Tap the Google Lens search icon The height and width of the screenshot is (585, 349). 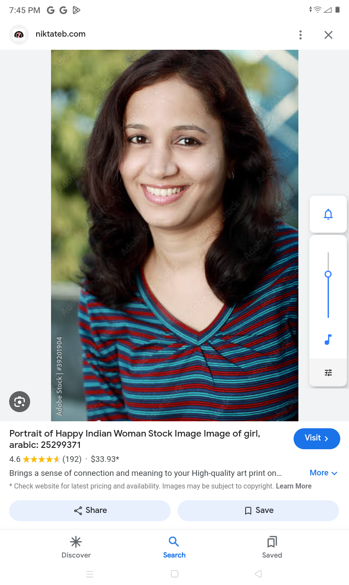tap(20, 402)
